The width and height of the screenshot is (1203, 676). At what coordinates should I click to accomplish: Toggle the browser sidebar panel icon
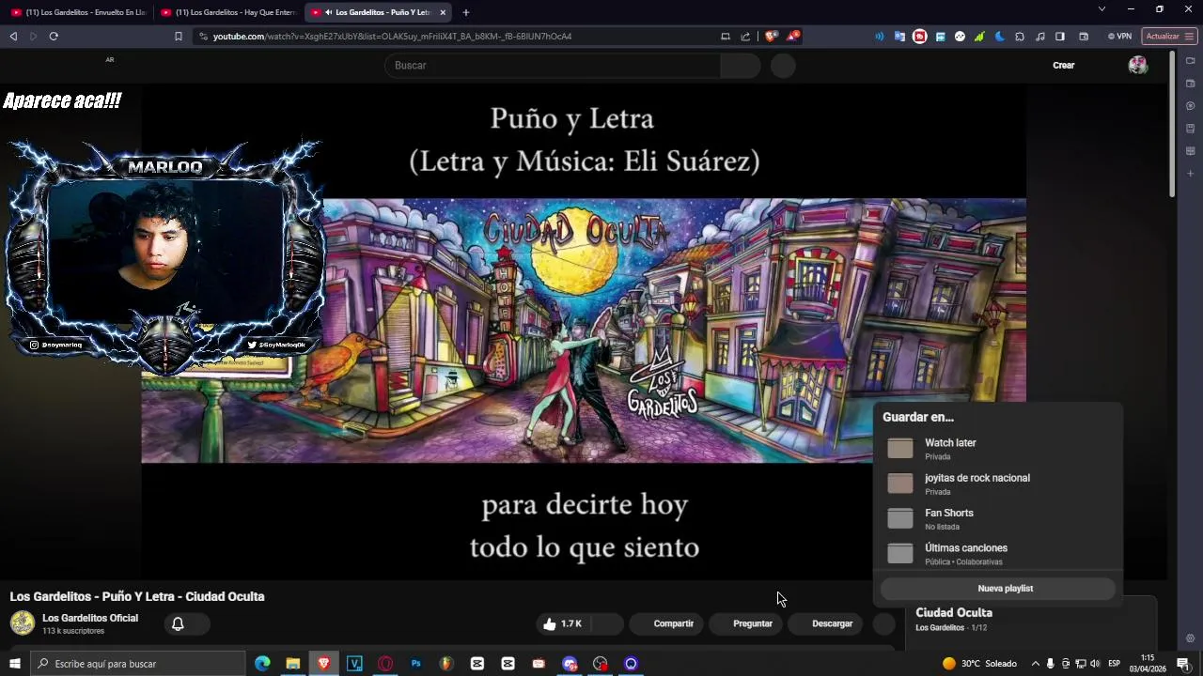click(x=1059, y=37)
